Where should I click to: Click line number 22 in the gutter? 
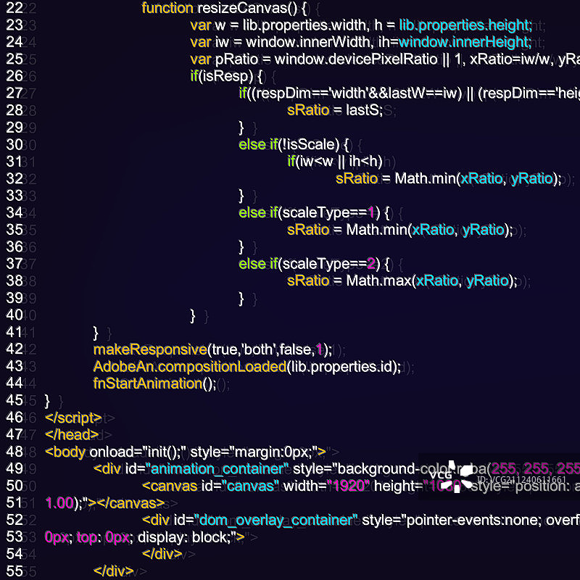(14, 9)
